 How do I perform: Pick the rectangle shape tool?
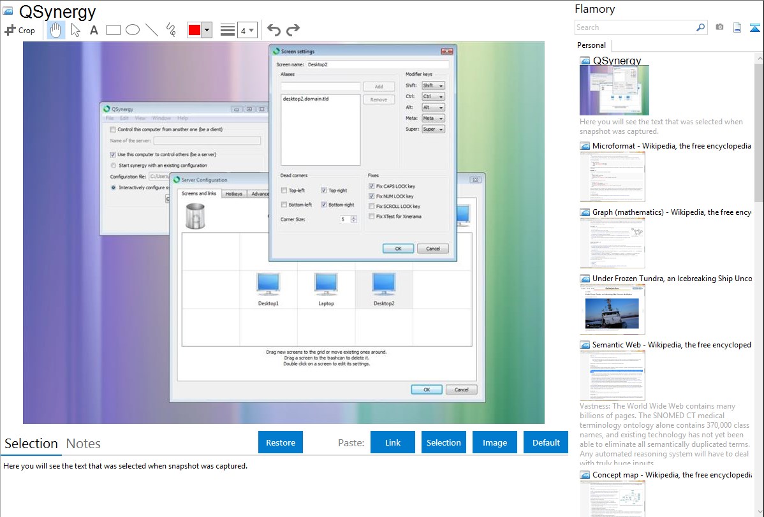[x=114, y=30]
